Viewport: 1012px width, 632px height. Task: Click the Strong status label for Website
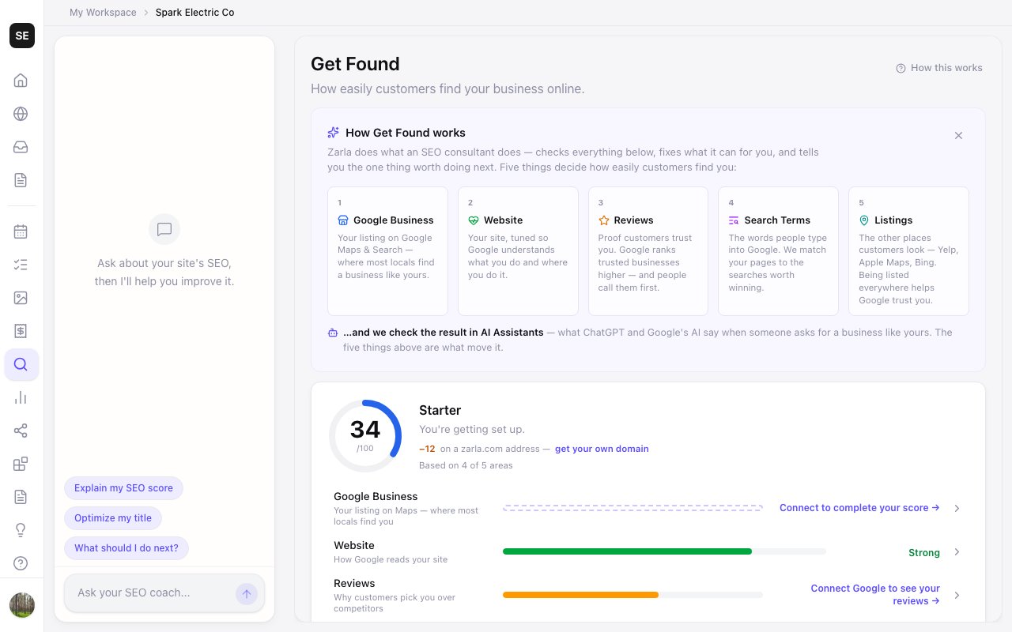point(924,553)
